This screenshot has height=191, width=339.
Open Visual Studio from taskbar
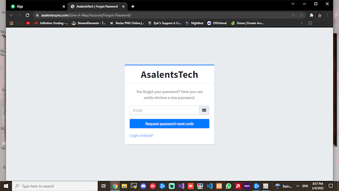pos(181,186)
